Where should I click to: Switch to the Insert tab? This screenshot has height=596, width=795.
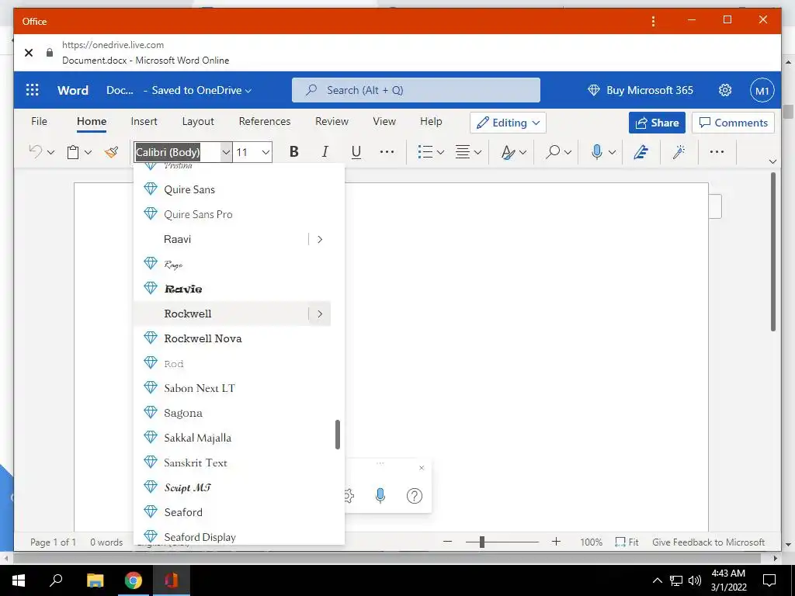point(144,121)
